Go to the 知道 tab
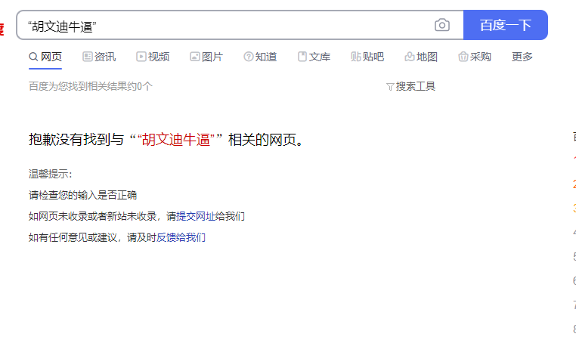This screenshot has width=576, height=340. tap(260, 57)
